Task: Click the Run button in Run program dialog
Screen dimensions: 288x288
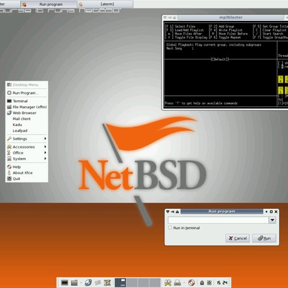Action: tap(264, 238)
